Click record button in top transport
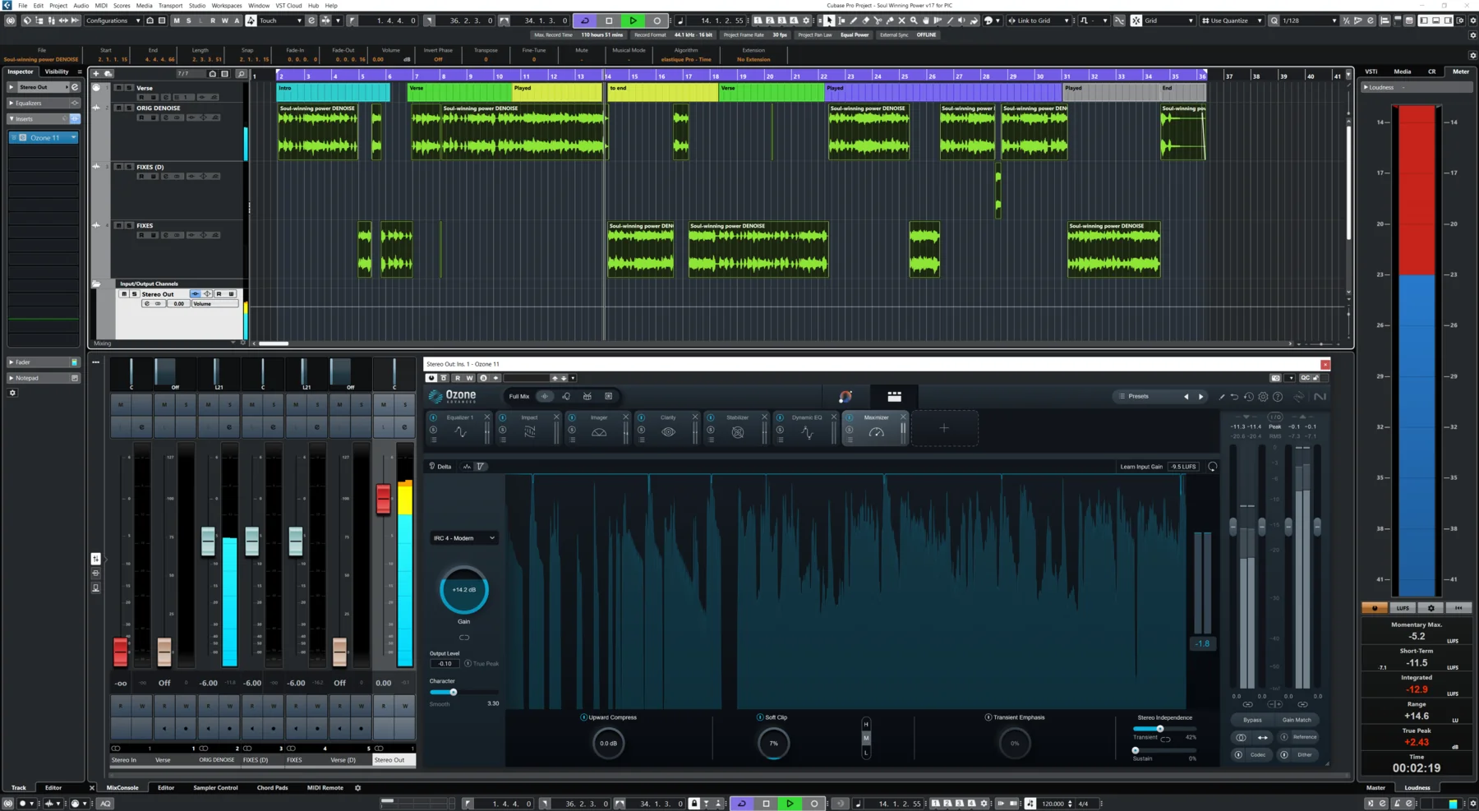1479x811 pixels. (657, 21)
